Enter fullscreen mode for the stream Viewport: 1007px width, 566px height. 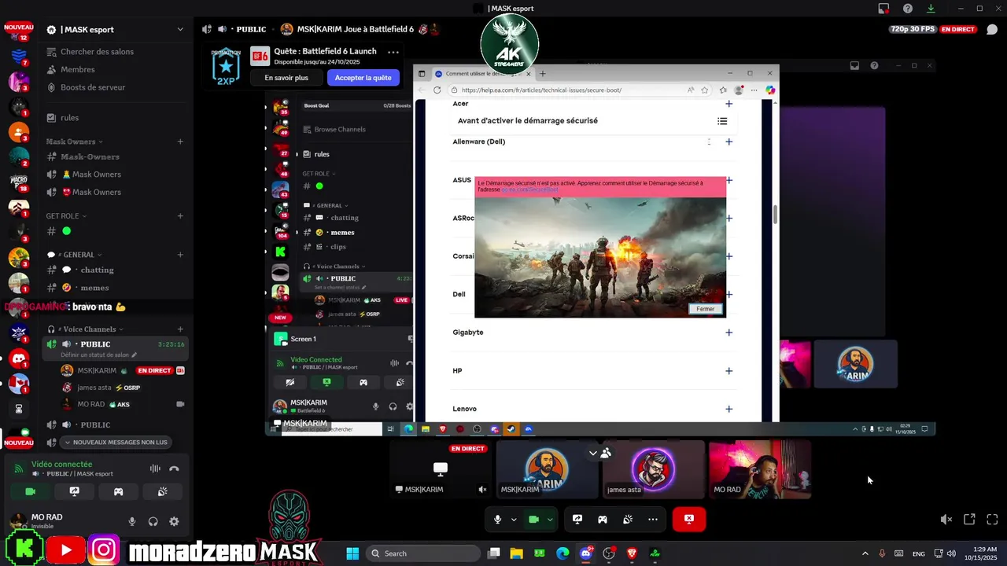pos(992,520)
